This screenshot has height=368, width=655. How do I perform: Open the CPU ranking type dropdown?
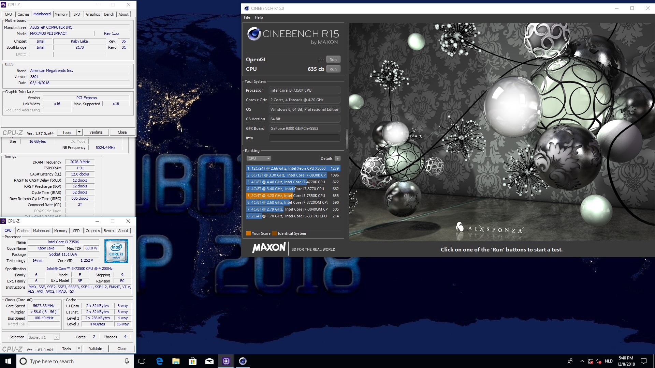(x=259, y=158)
